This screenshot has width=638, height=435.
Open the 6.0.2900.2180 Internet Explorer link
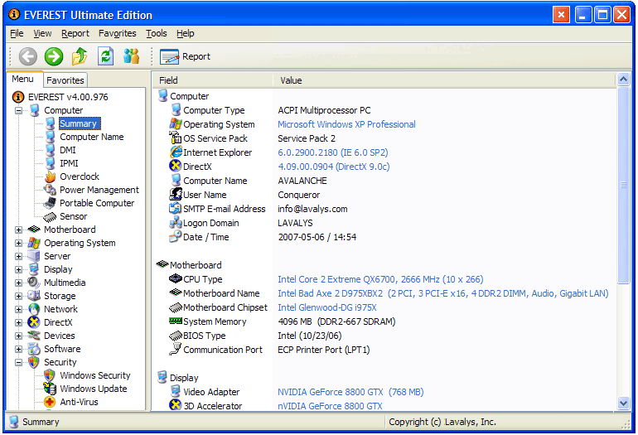tap(333, 152)
